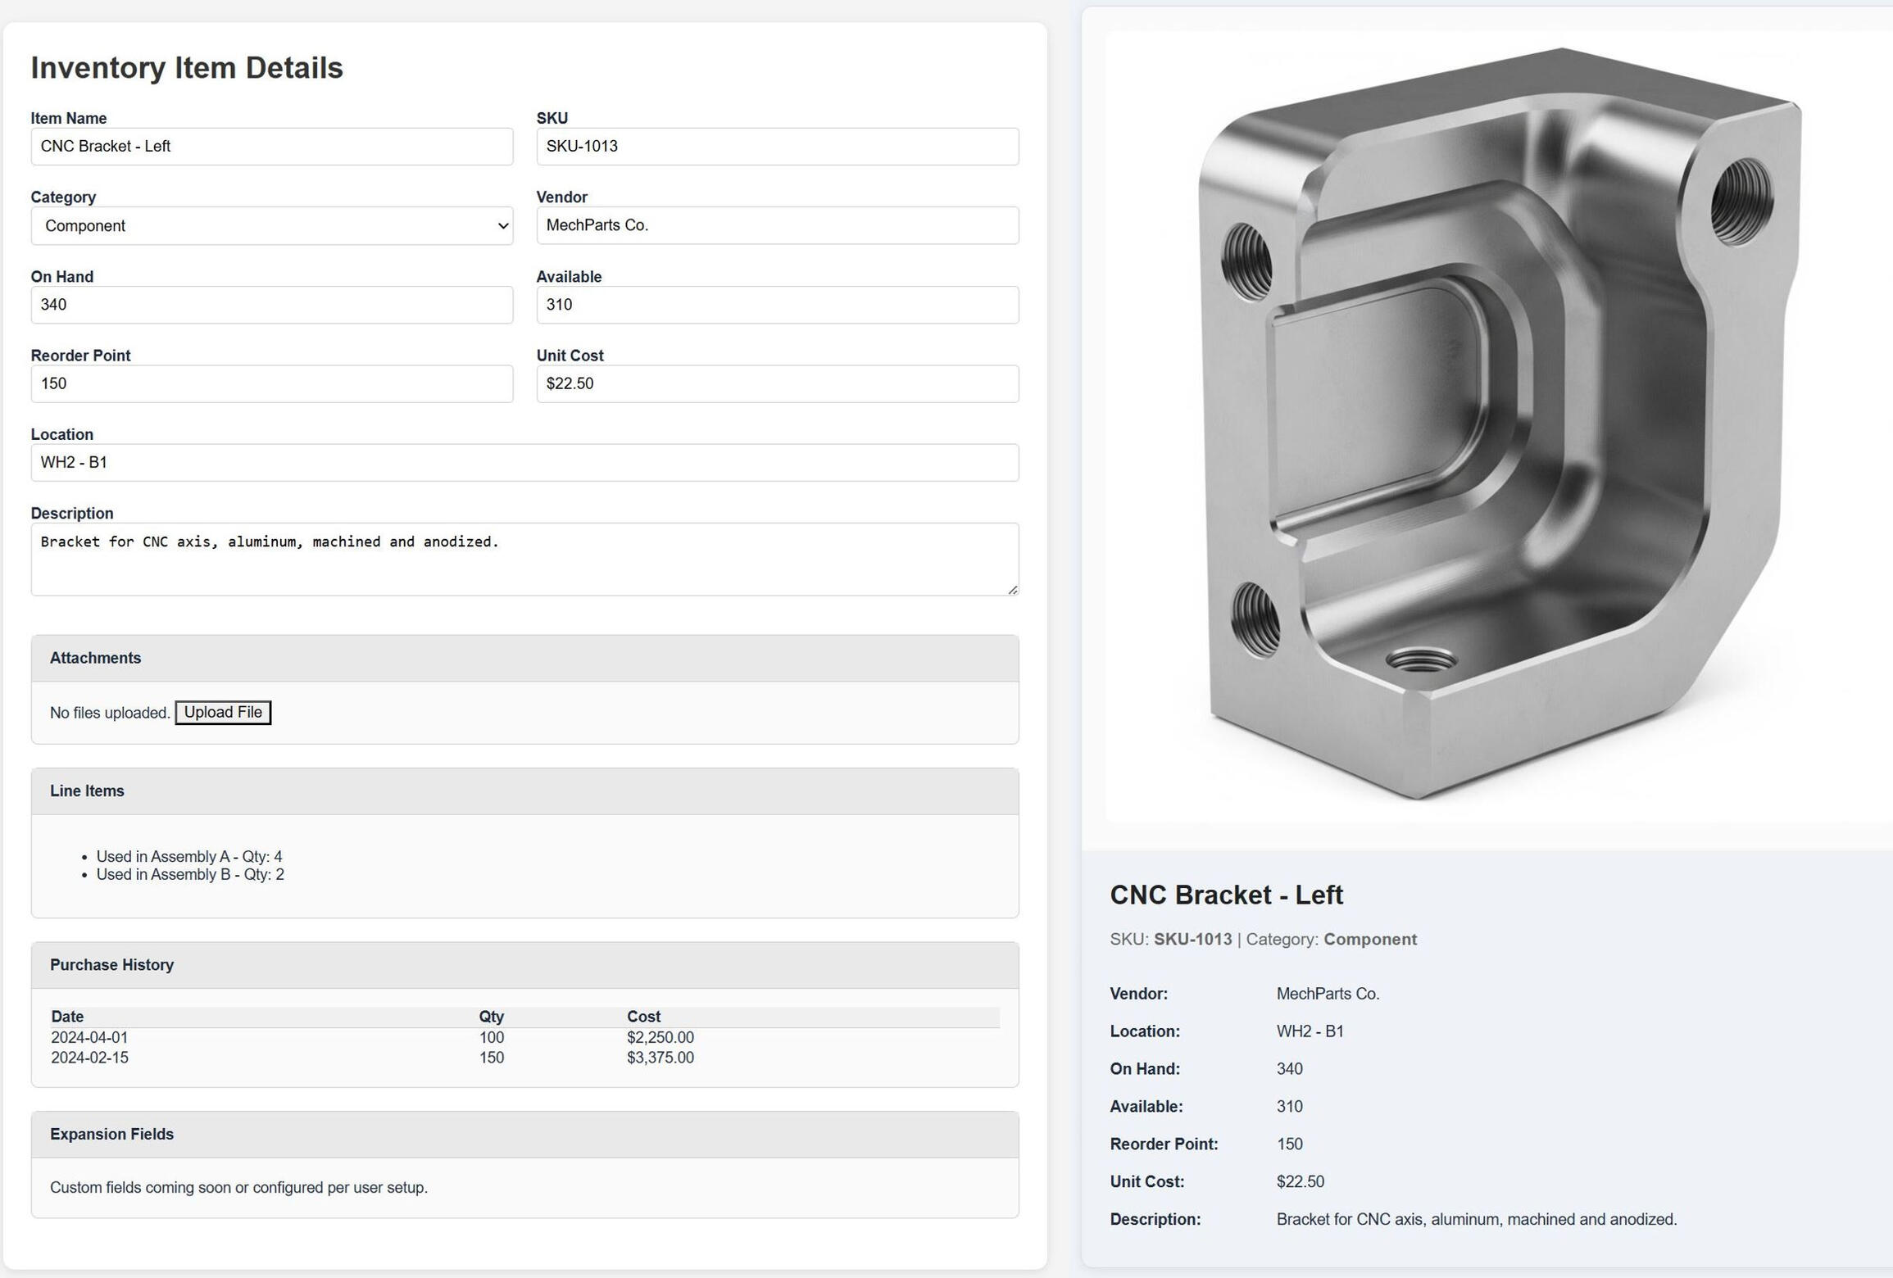Click the Upload File button
The image size is (1893, 1278).
click(x=223, y=713)
